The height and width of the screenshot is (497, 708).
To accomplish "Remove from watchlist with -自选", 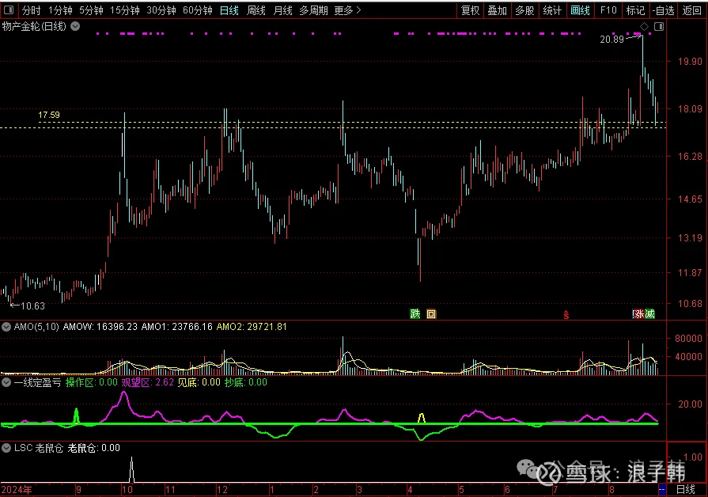I will tap(663, 10).
